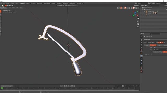Toggle X-ray mode icon
The image size is (167, 93).
(129, 8)
